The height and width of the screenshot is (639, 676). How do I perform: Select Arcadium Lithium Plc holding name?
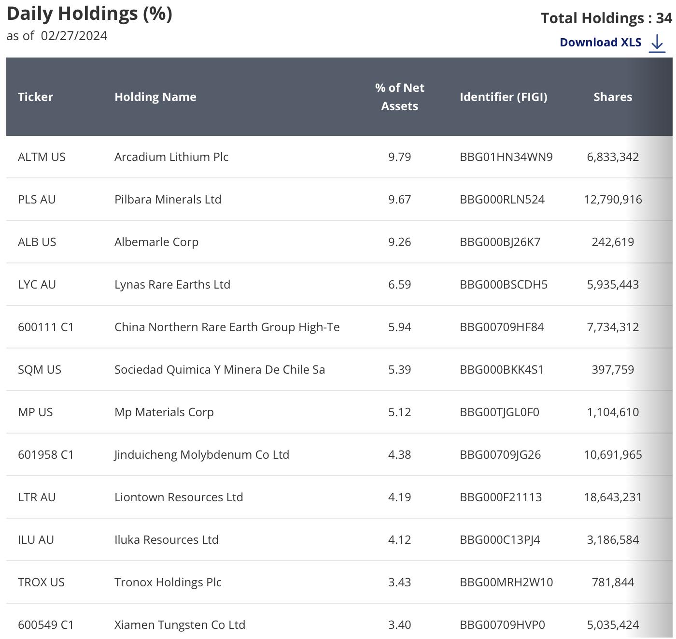click(171, 157)
